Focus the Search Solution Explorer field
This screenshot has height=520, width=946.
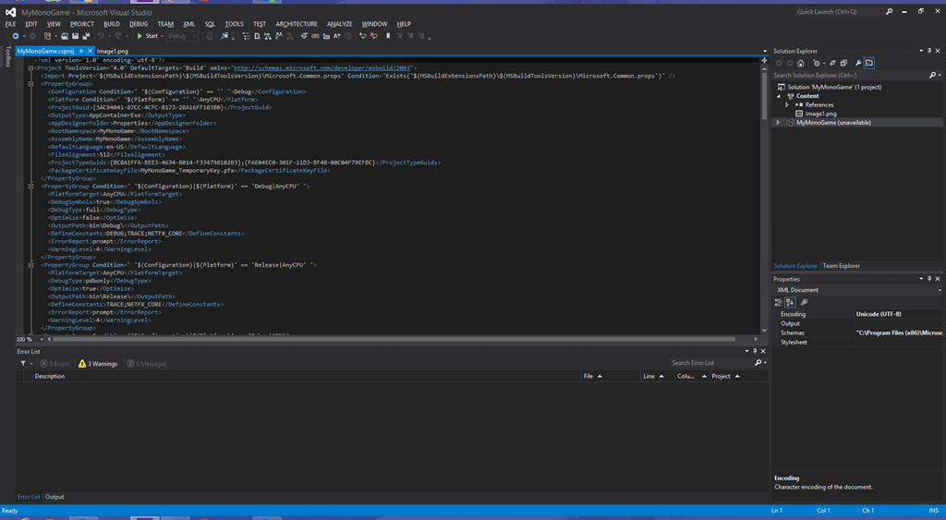850,76
